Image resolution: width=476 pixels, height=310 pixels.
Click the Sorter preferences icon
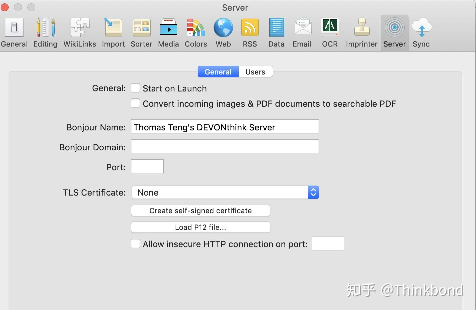(x=141, y=32)
